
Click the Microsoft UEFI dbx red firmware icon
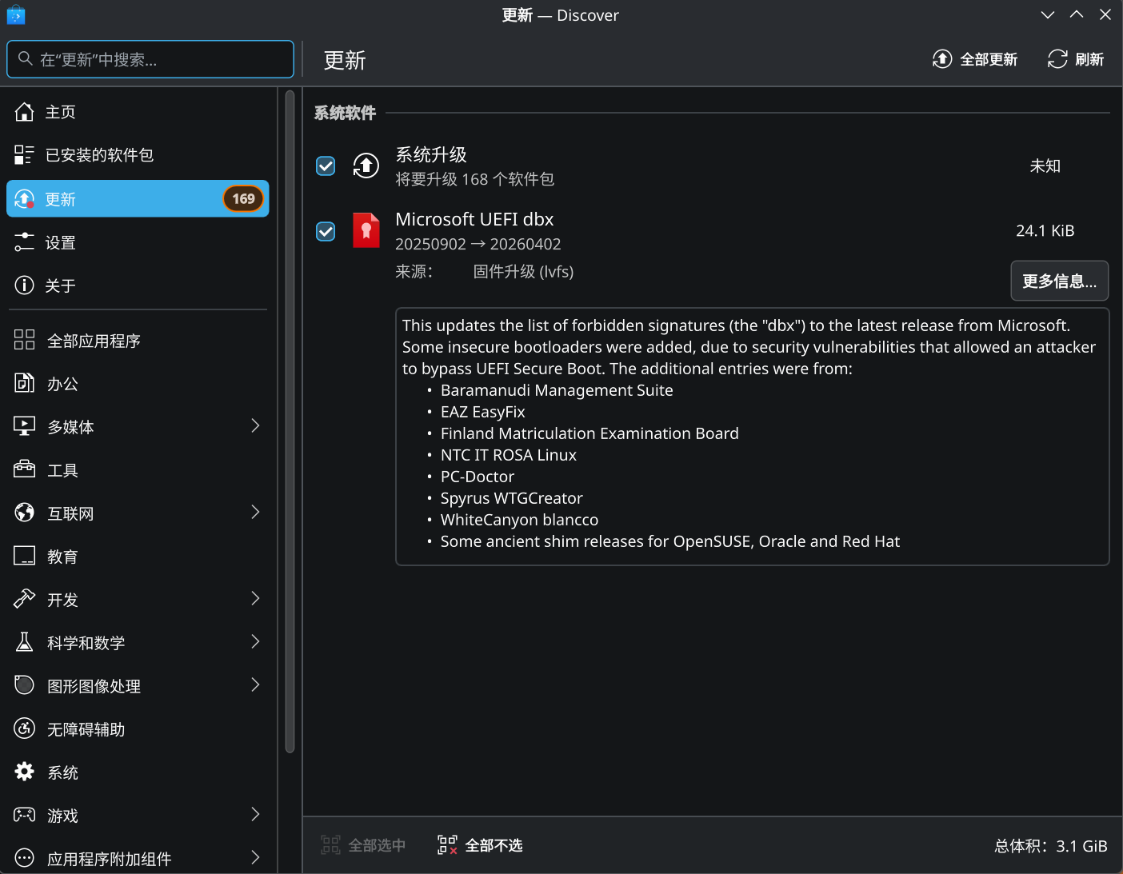tap(366, 230)
